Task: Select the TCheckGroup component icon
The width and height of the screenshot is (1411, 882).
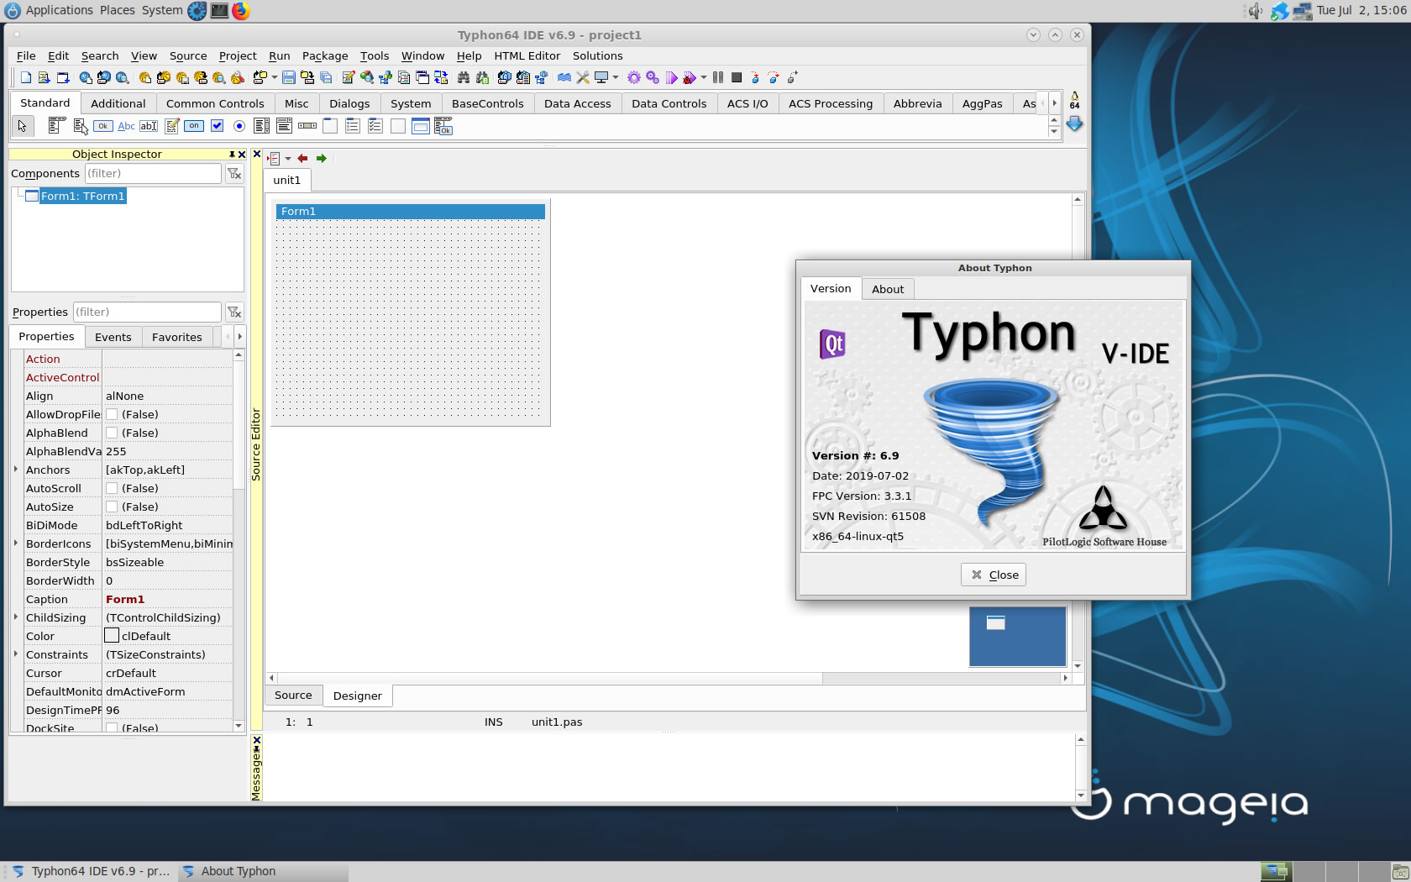Action: click(x=375, y=126)
